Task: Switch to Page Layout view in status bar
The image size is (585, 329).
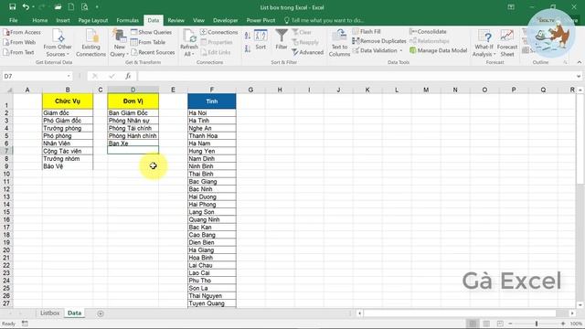Action: click(486, 324)
